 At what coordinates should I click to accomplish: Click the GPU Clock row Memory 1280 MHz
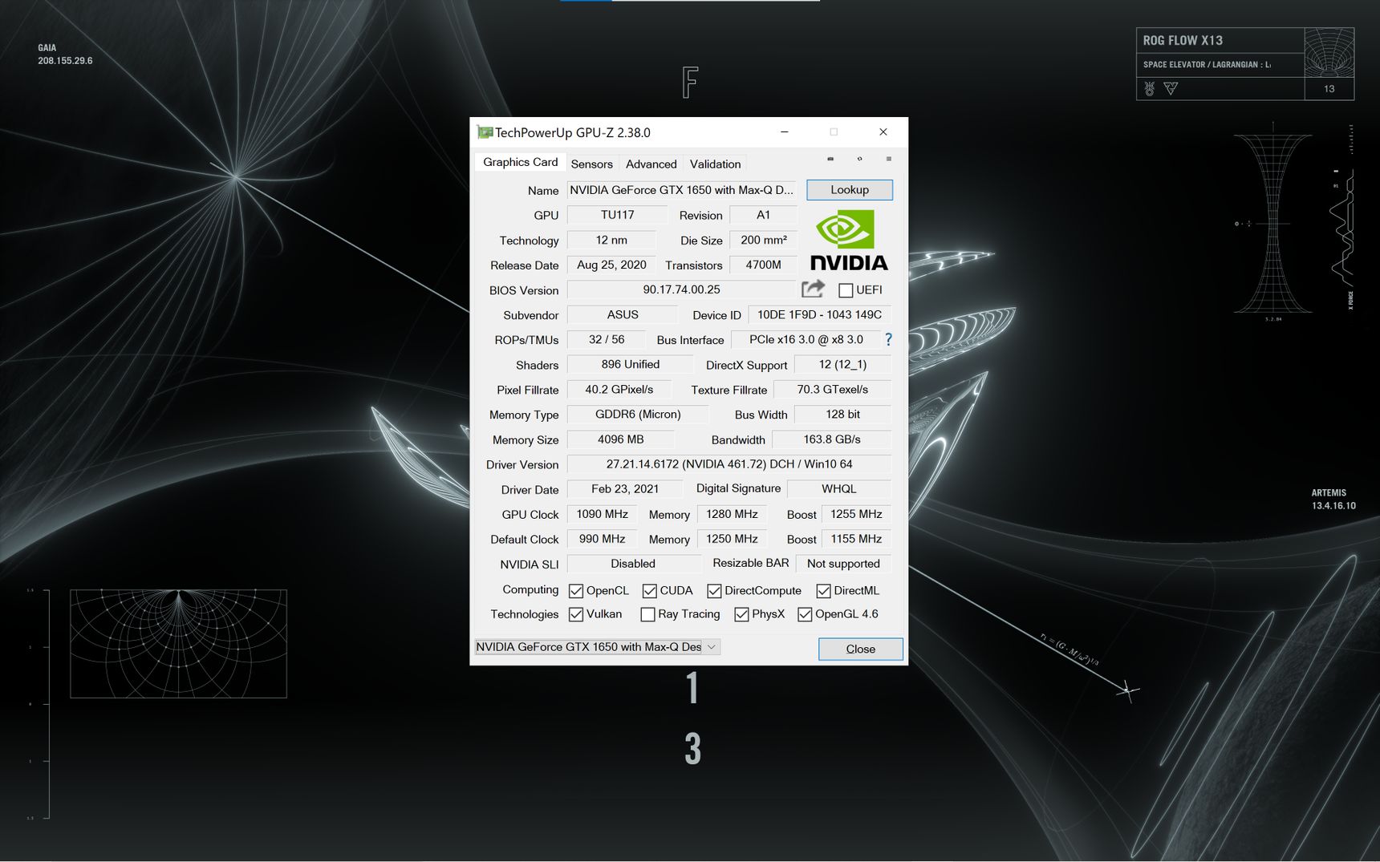(732, 514)
